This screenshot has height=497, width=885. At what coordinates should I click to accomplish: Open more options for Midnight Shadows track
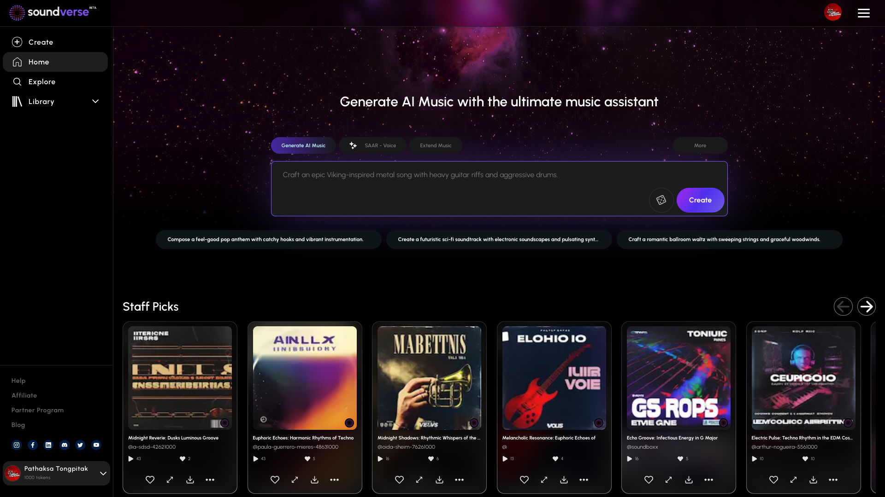459,480
